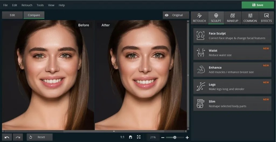
Task: Click the Reset button
Action: tap(40, 137)
